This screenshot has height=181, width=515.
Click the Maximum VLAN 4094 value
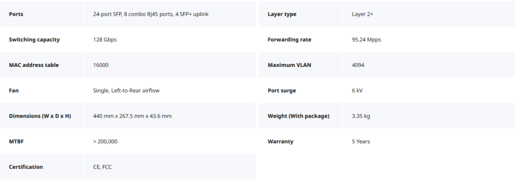coord(358,65)
